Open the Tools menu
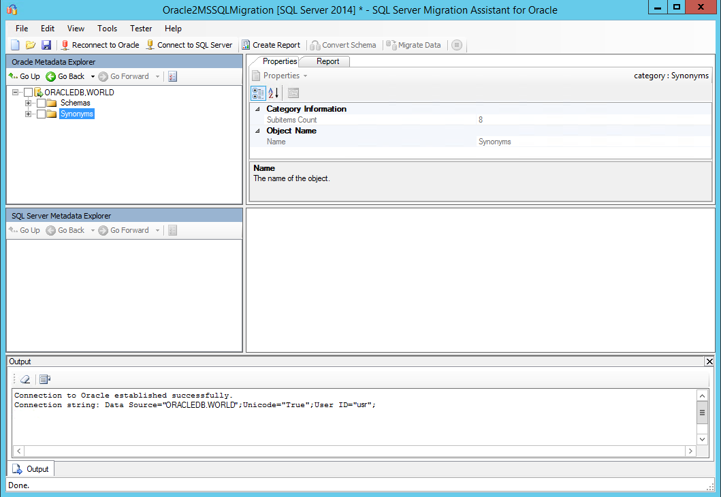The height and width of the screenshot is (497, 721). coord(107,29)
